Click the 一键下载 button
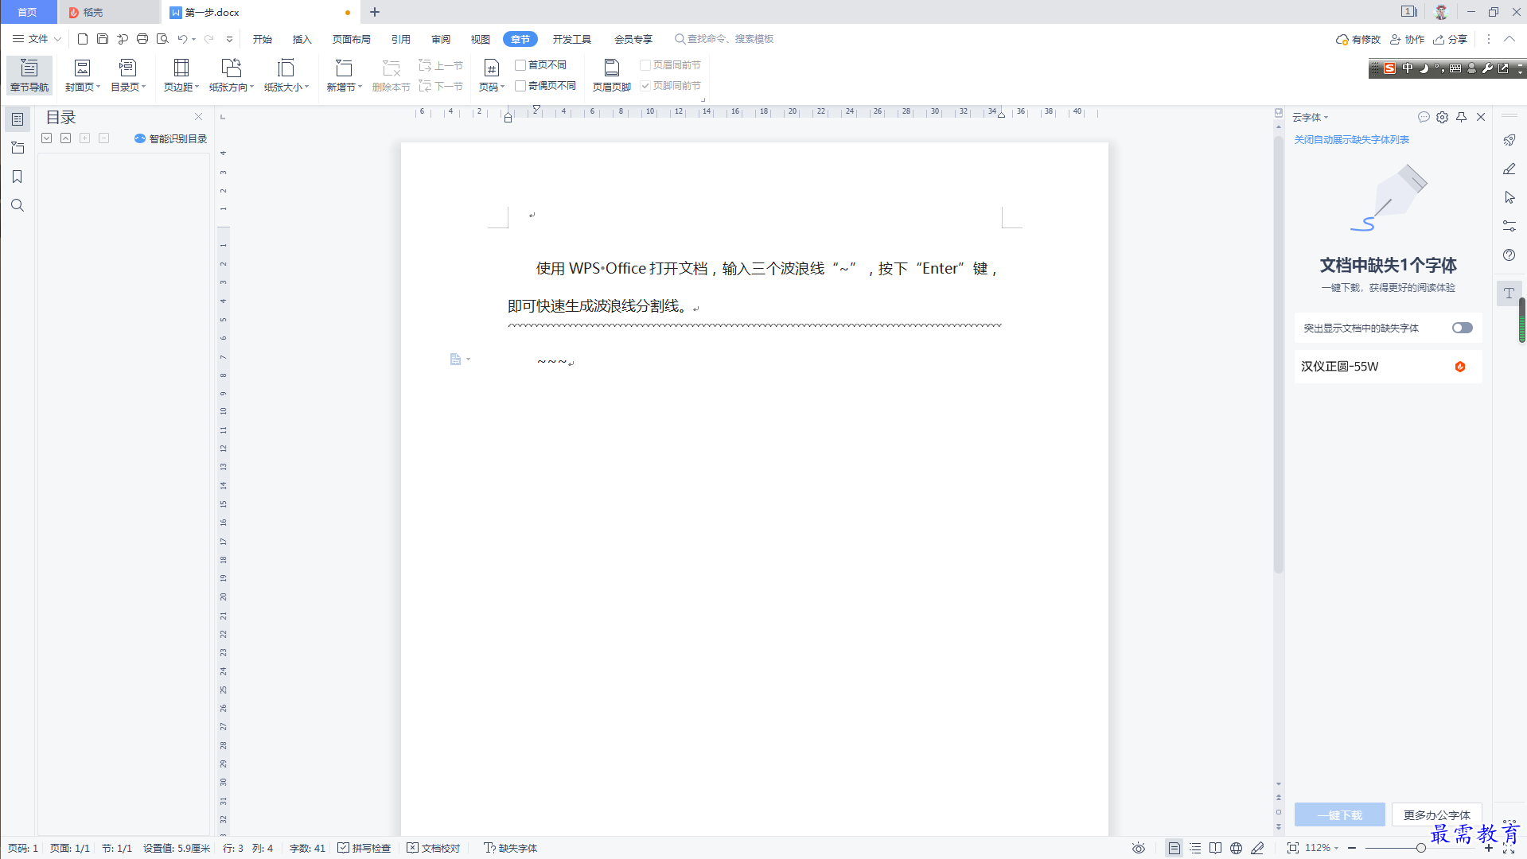This screenshot has height=859, width=1527. [1339, 814]
